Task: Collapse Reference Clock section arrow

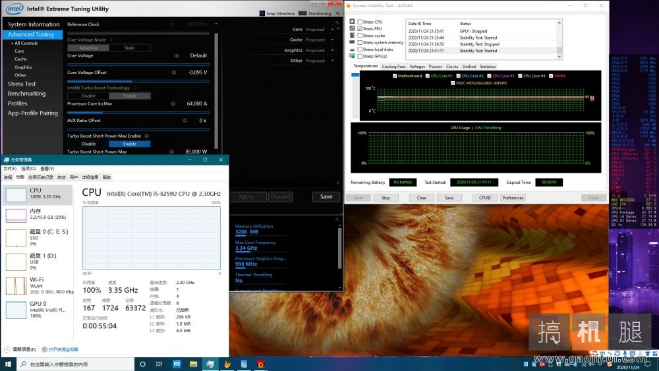Action: click(x=216, y=24)
